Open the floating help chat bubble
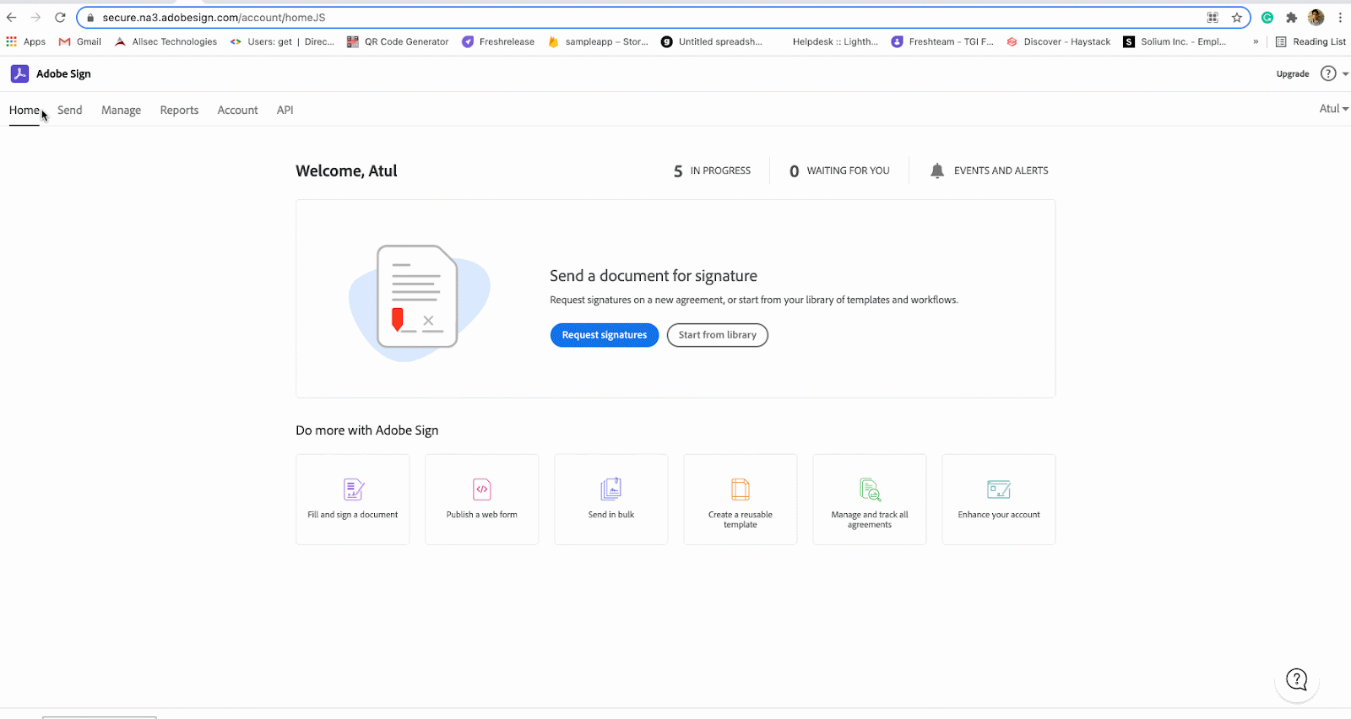Viewport: 1351px width, 719px height. click(1297, 679)
